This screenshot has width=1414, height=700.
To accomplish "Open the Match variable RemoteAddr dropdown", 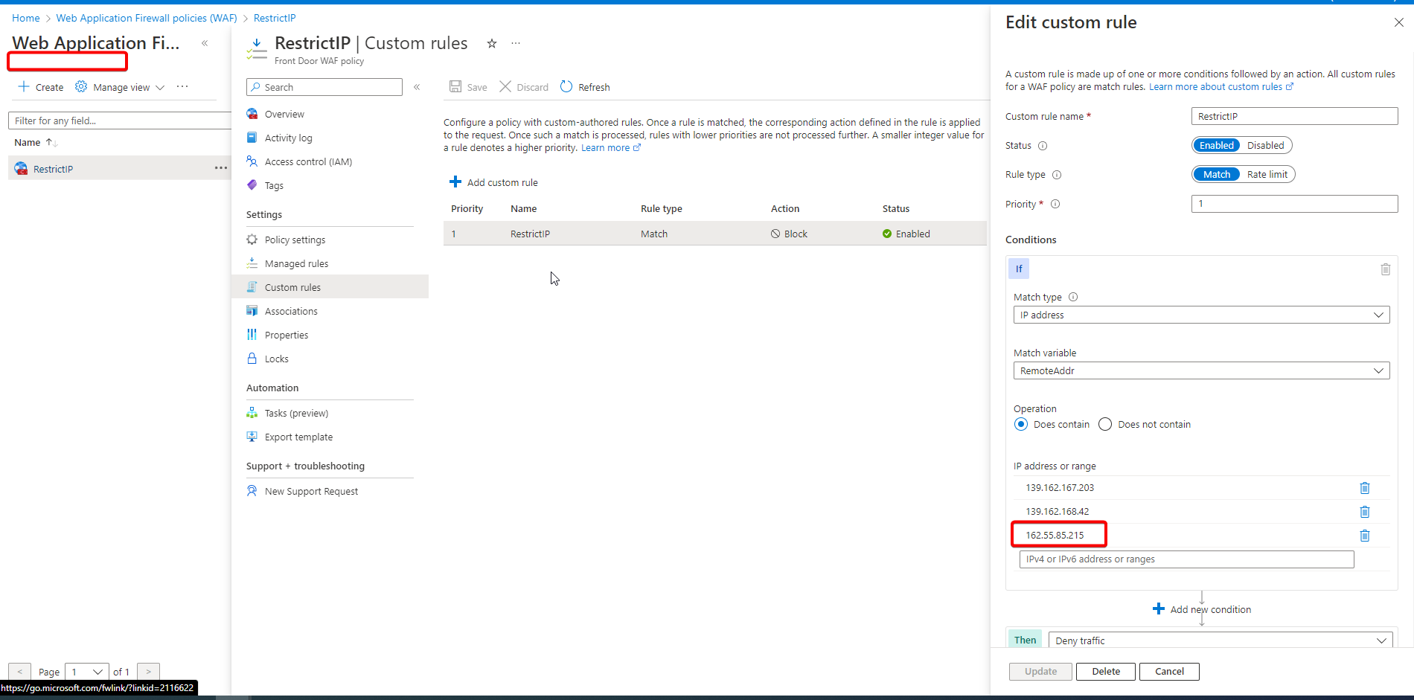I will 1201,370.
